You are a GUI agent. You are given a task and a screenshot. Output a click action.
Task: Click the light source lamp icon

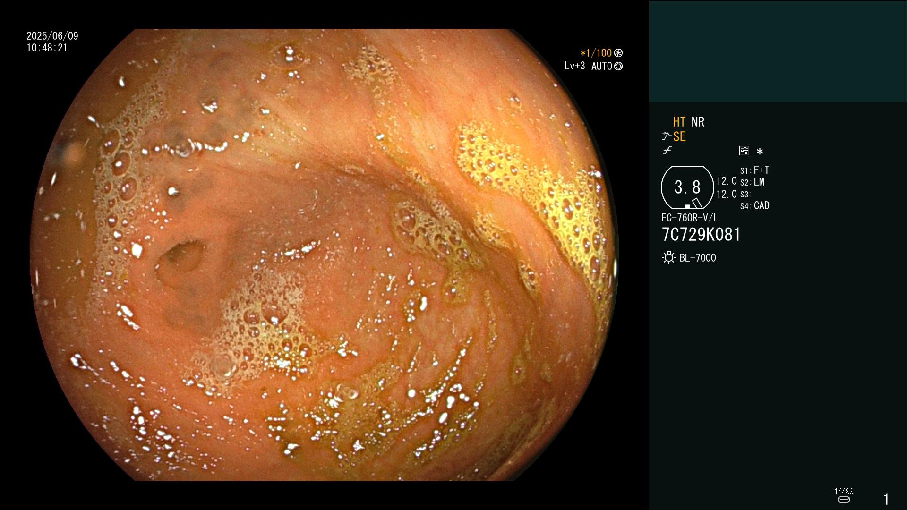click(668, 258)
